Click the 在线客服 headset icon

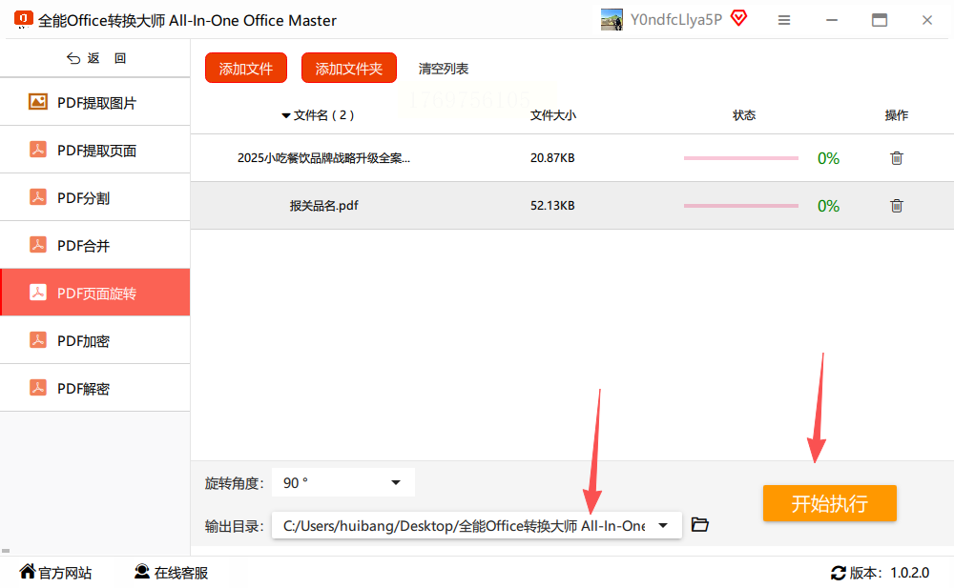(142, 571)
